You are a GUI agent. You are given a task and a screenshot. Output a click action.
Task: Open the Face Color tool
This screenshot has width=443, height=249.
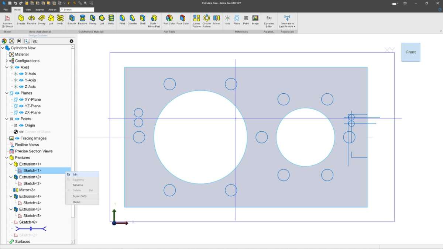(183, 20)
